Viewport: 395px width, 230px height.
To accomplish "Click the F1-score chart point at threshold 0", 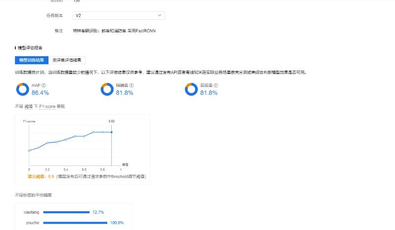I will click(29, 151).
